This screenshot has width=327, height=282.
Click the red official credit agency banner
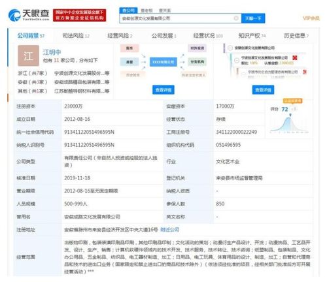[80, 15]
